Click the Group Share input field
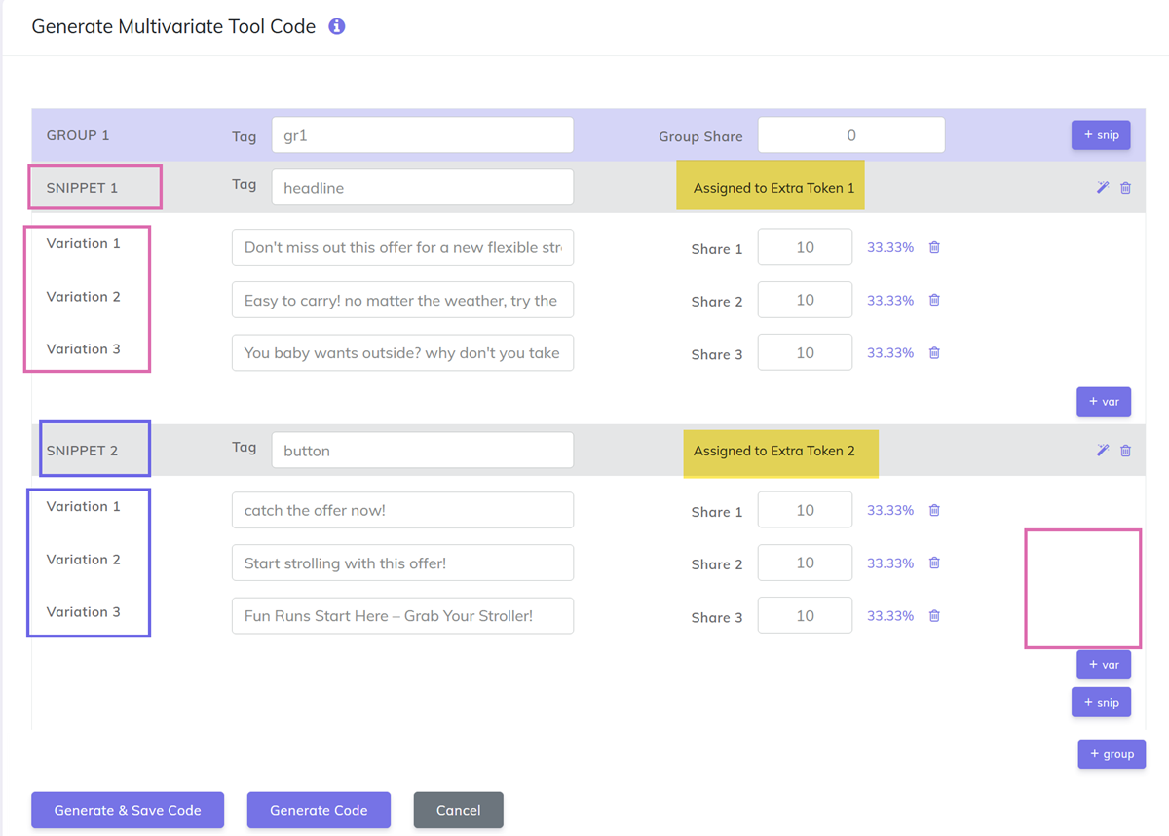 (850, 134)
